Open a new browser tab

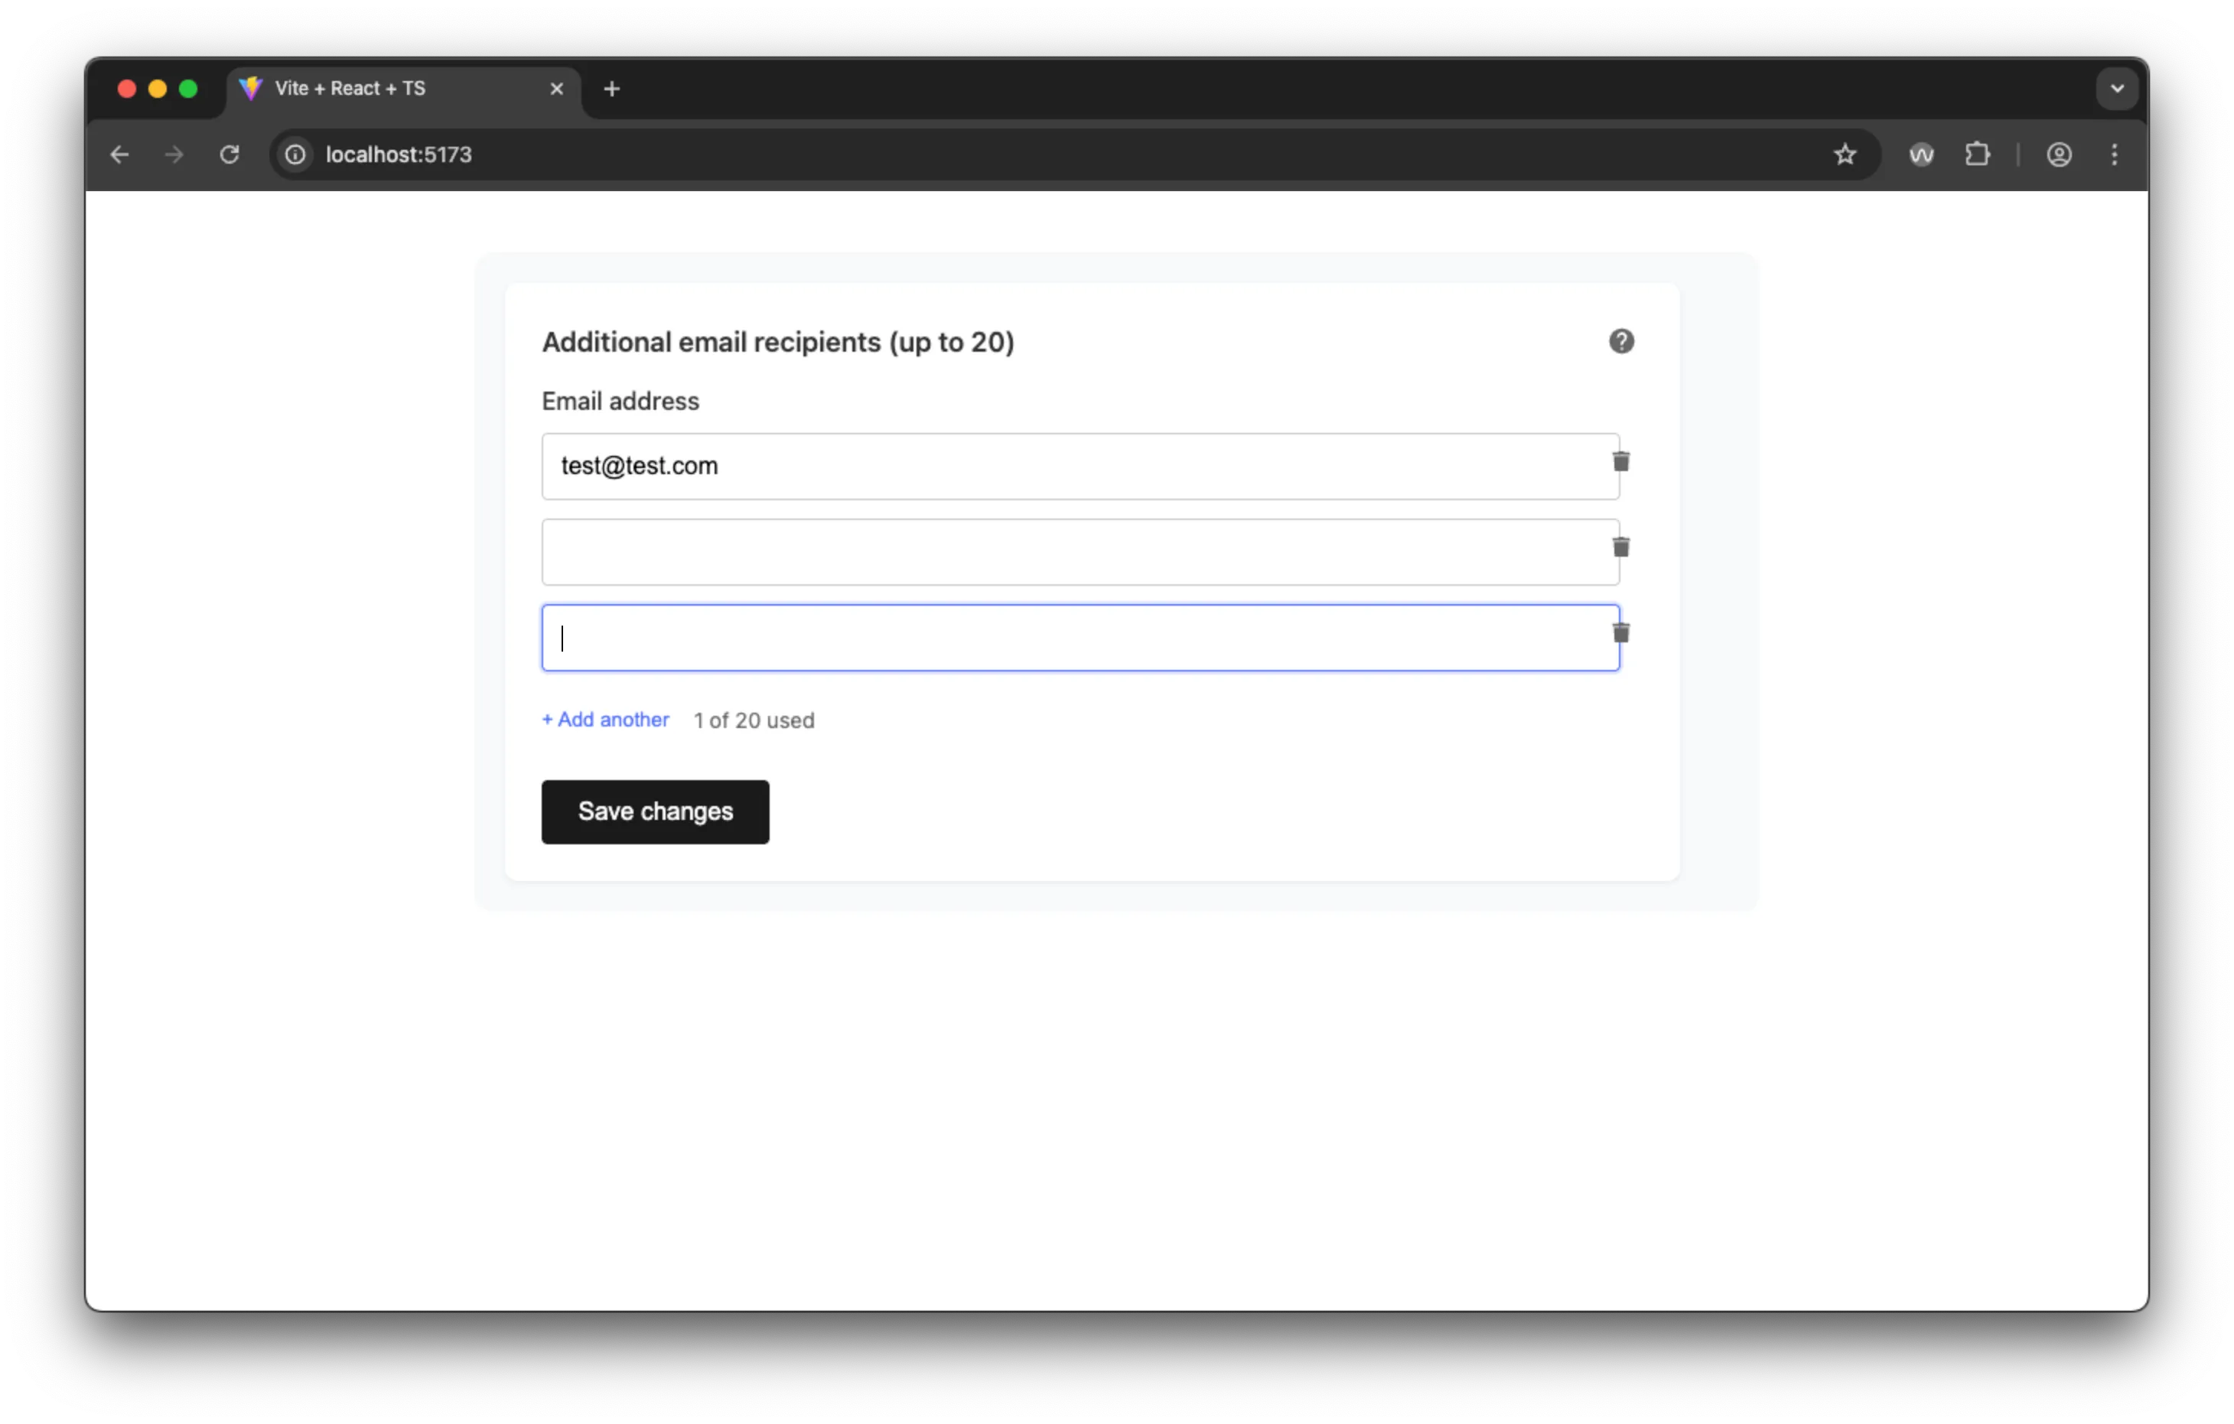[x=611, y=88]
